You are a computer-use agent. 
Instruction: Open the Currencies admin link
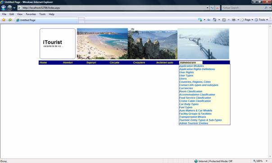click(x=186, y=88)
